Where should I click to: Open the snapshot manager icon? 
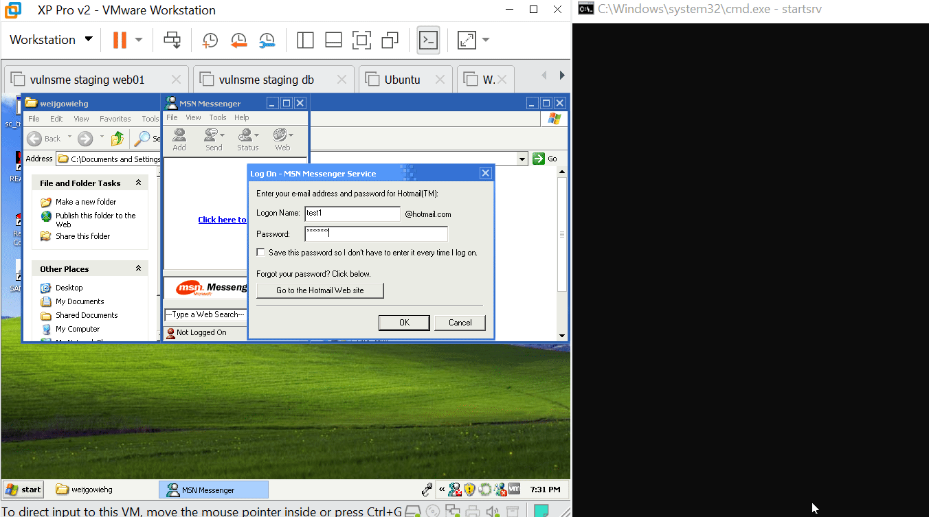267,40
